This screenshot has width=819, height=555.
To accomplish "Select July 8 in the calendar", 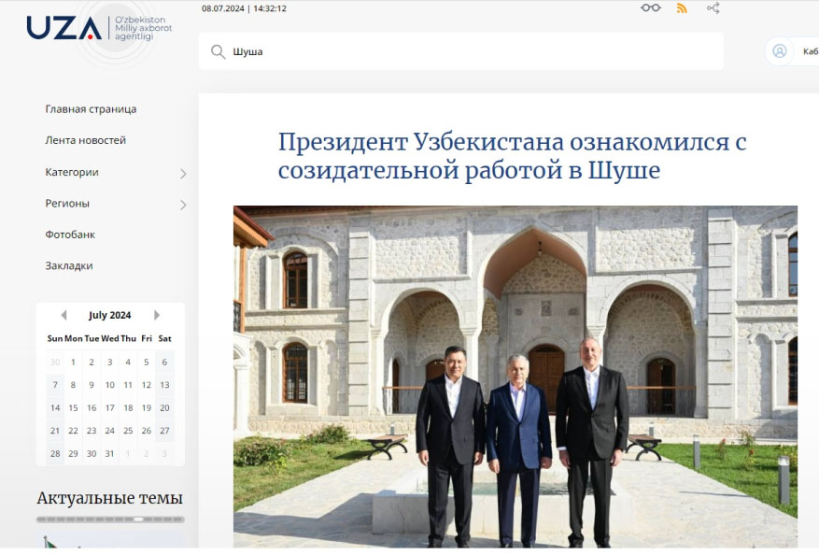I will (73, 385).
